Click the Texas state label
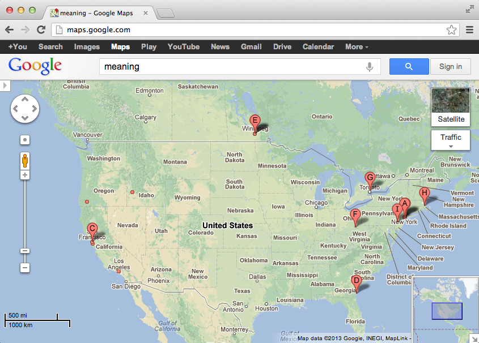The image size is (479, 343). (242, 291)
